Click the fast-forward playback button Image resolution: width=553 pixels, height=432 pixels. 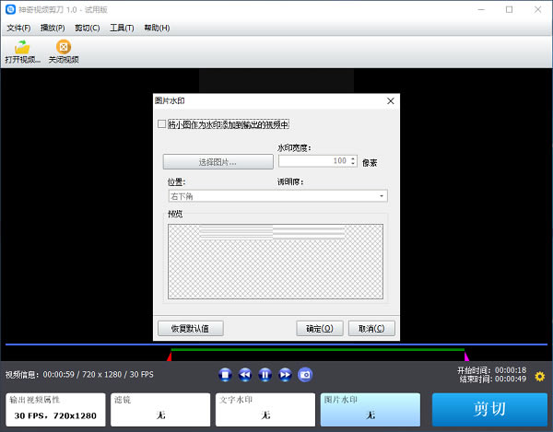tap(285, 374)
